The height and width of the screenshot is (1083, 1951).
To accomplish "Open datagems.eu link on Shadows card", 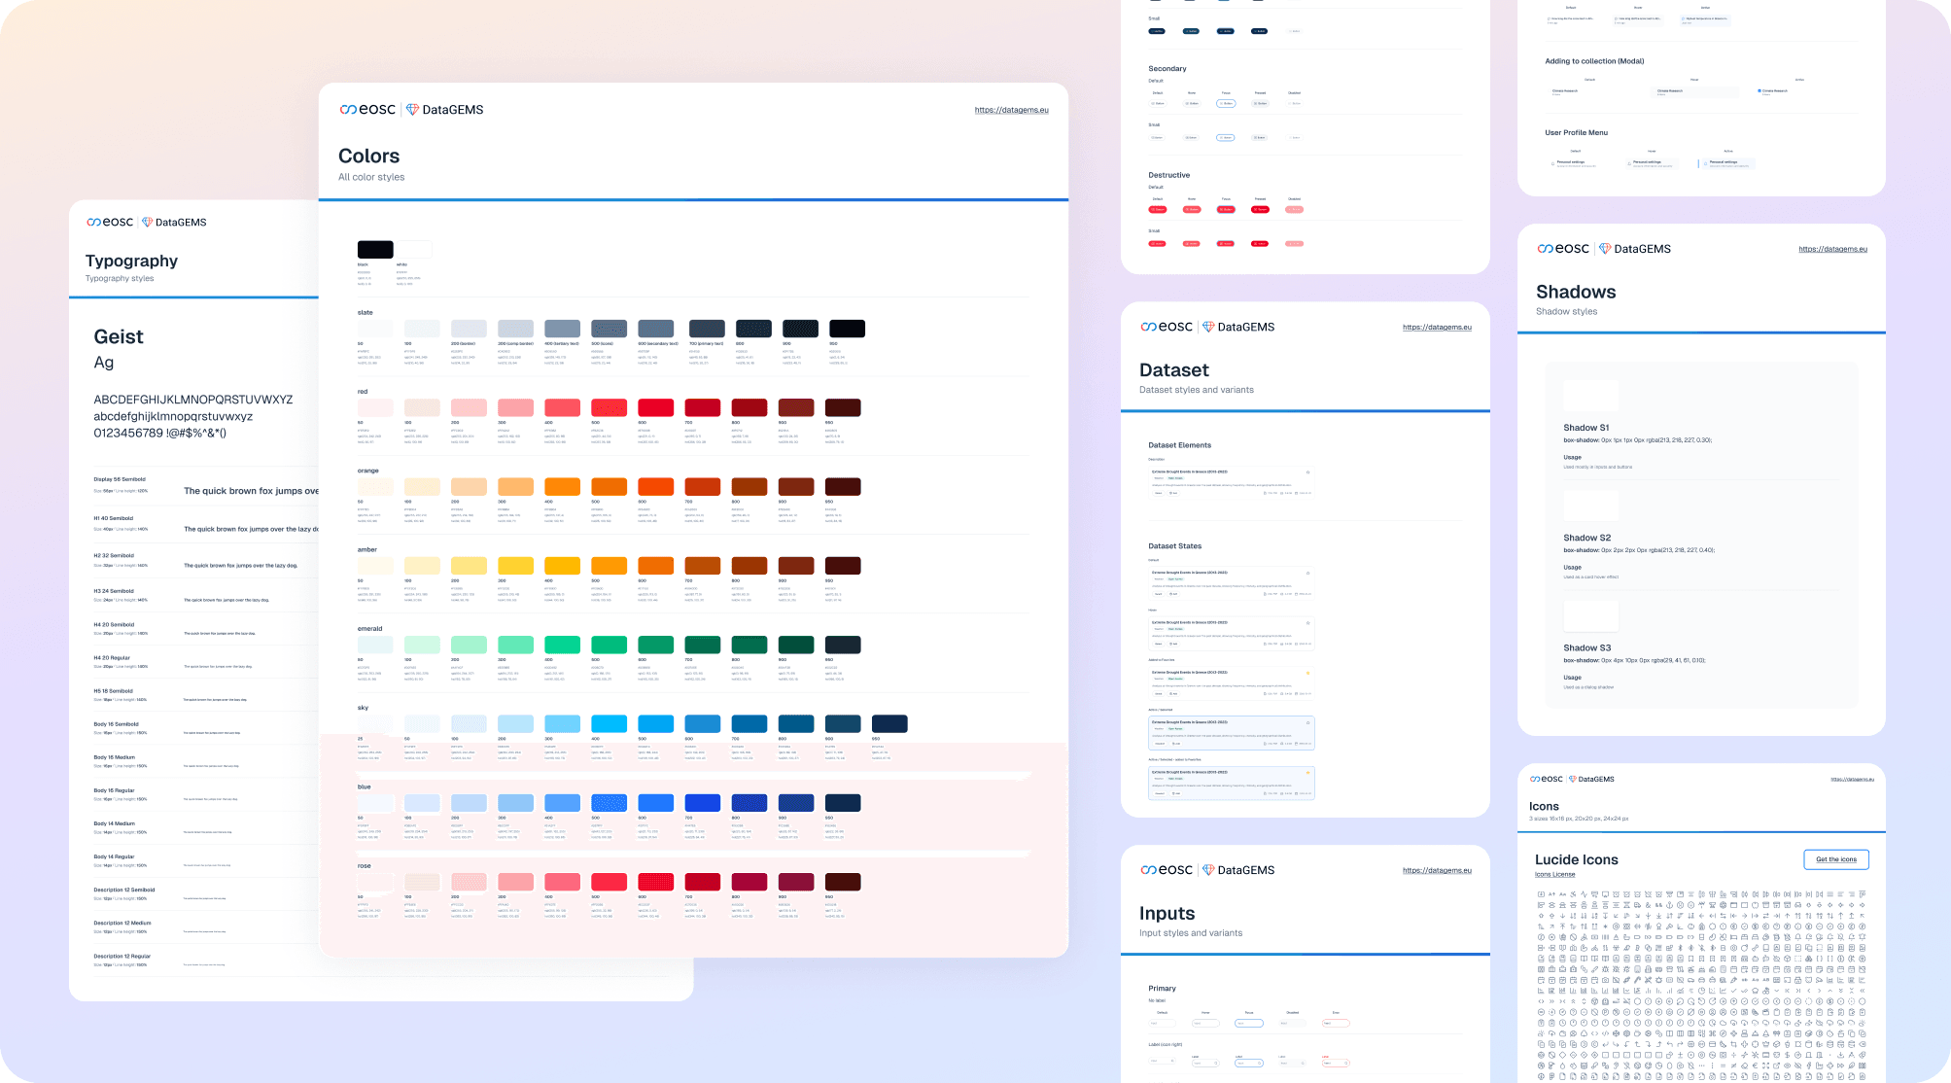I will click(1832, 249).
